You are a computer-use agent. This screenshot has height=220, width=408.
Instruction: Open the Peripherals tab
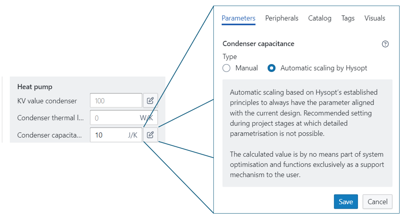tap(282, 18)
